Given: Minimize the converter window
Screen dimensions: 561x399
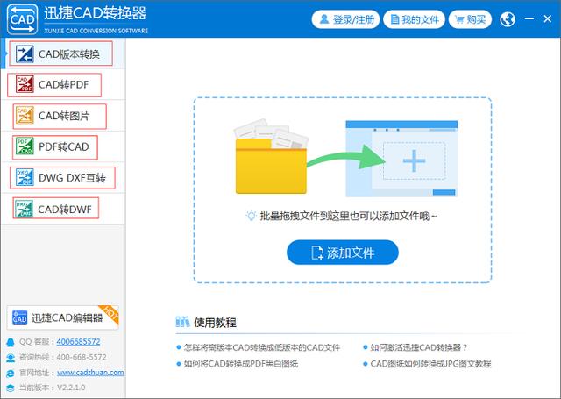Looking at the screenshot, I should pos(529,19).
